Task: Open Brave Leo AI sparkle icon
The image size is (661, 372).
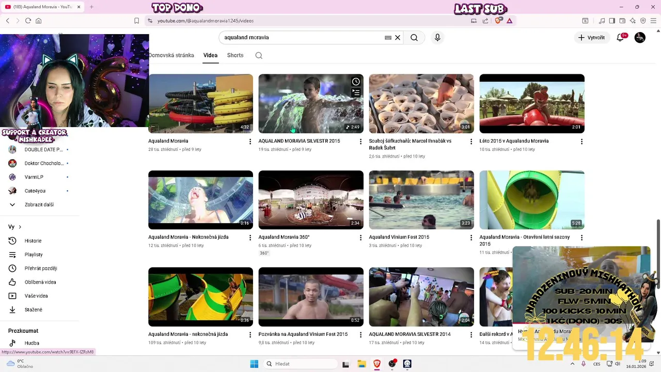Action: (x=633, y=21)
